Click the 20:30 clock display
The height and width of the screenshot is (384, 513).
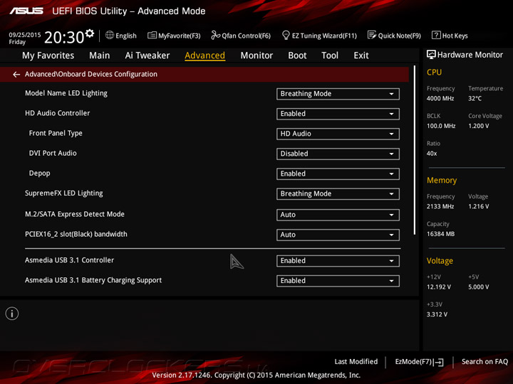(64, 37)
